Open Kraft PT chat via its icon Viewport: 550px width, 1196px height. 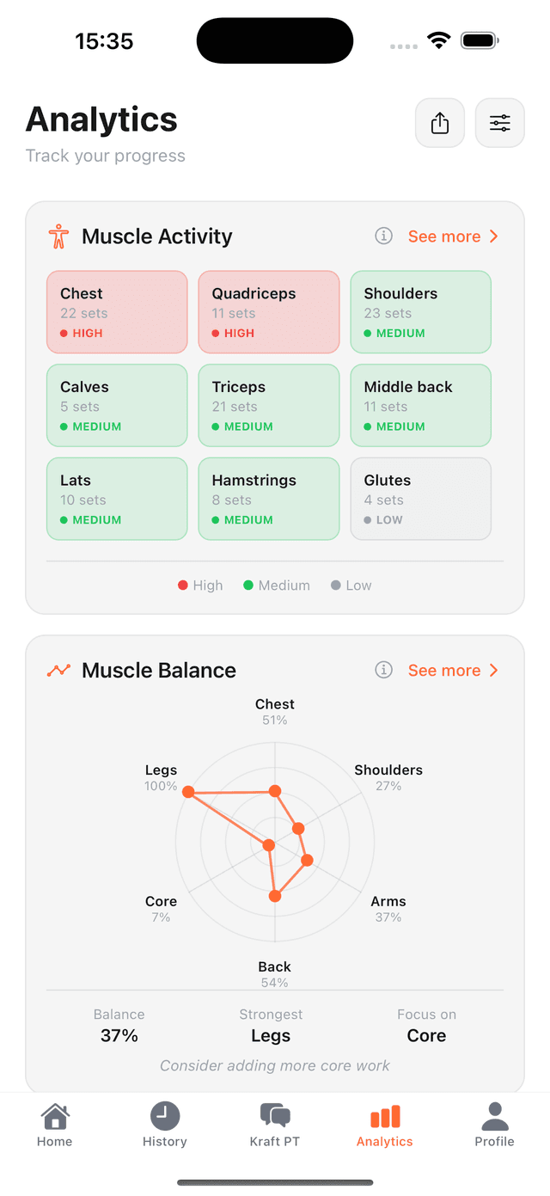[274, 1115]
